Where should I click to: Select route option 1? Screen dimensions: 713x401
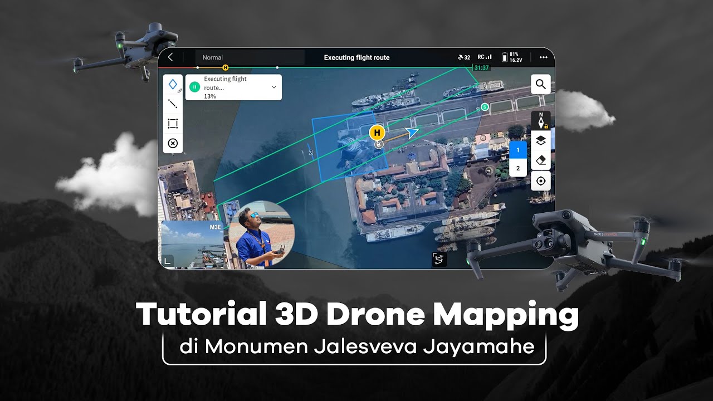[x=518, y=150]
